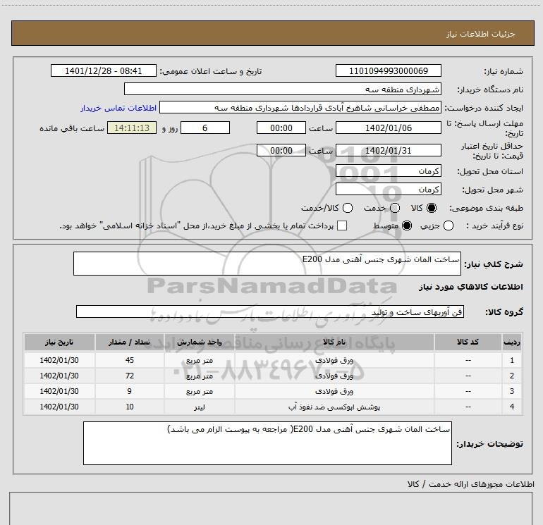This screenshot has width=543, height=525.
Task: Click ورق فولادی in row 2
Action: pos(334,376)
